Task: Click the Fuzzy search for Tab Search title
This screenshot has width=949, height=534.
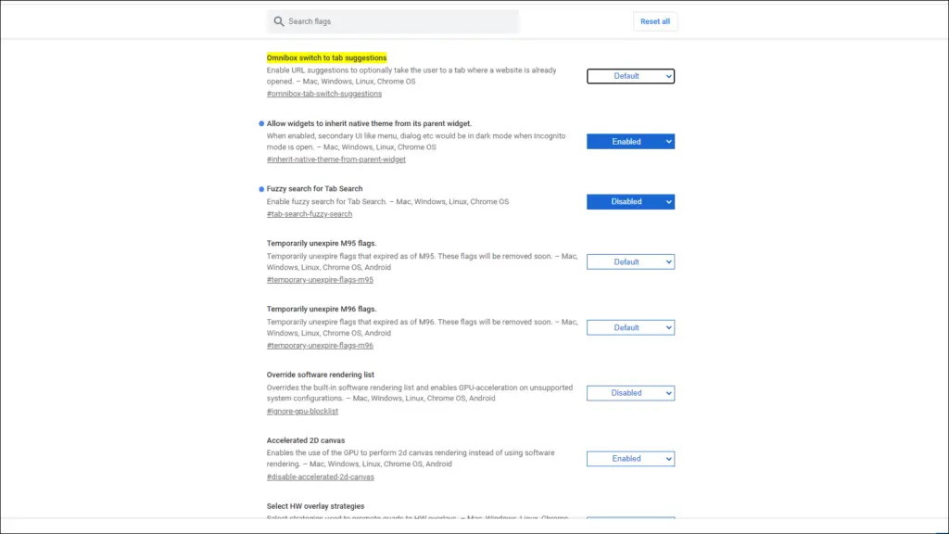Action: coord(314,189)
